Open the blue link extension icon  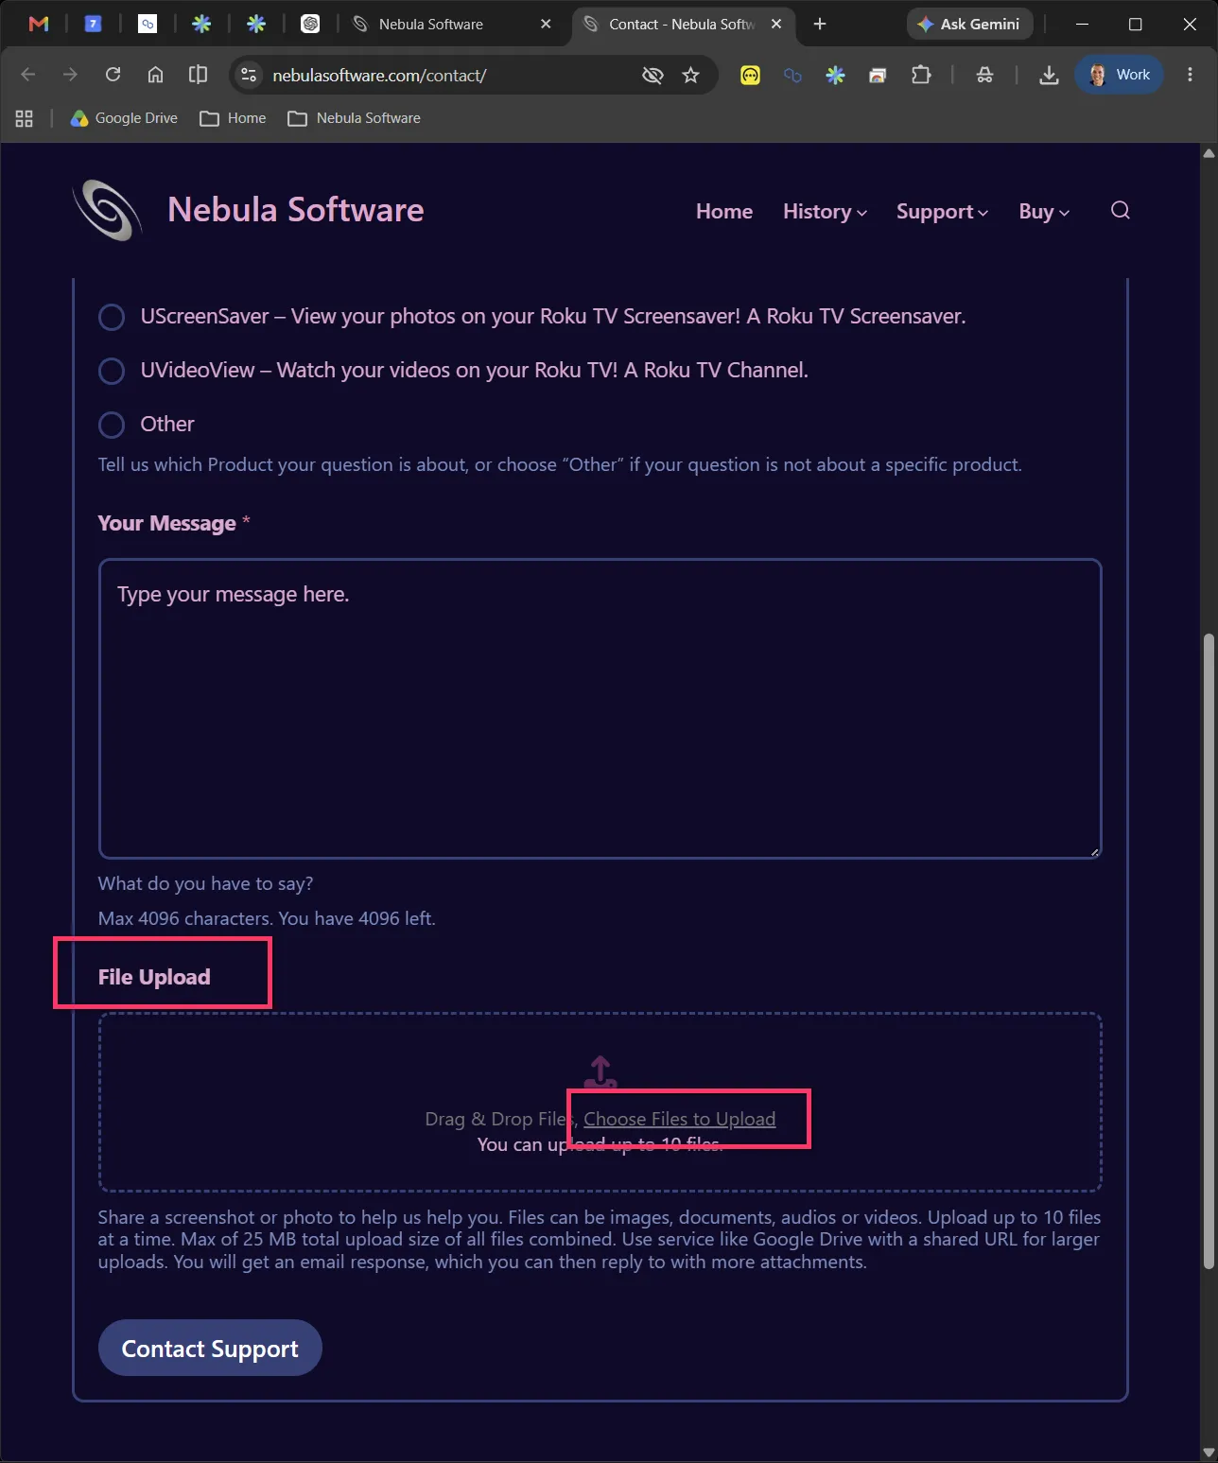[792, 75]
